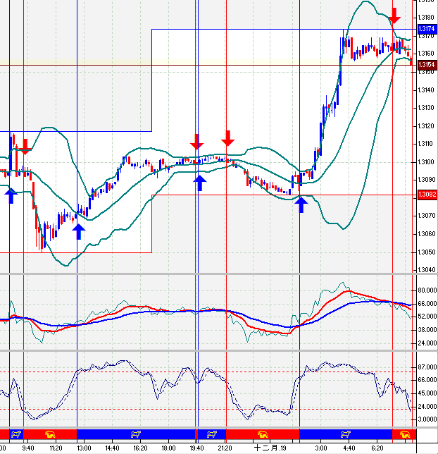Click the 1.3050 price axis value
The width and height of the screenshot is (438, 454).
click(x=426, y=252)
